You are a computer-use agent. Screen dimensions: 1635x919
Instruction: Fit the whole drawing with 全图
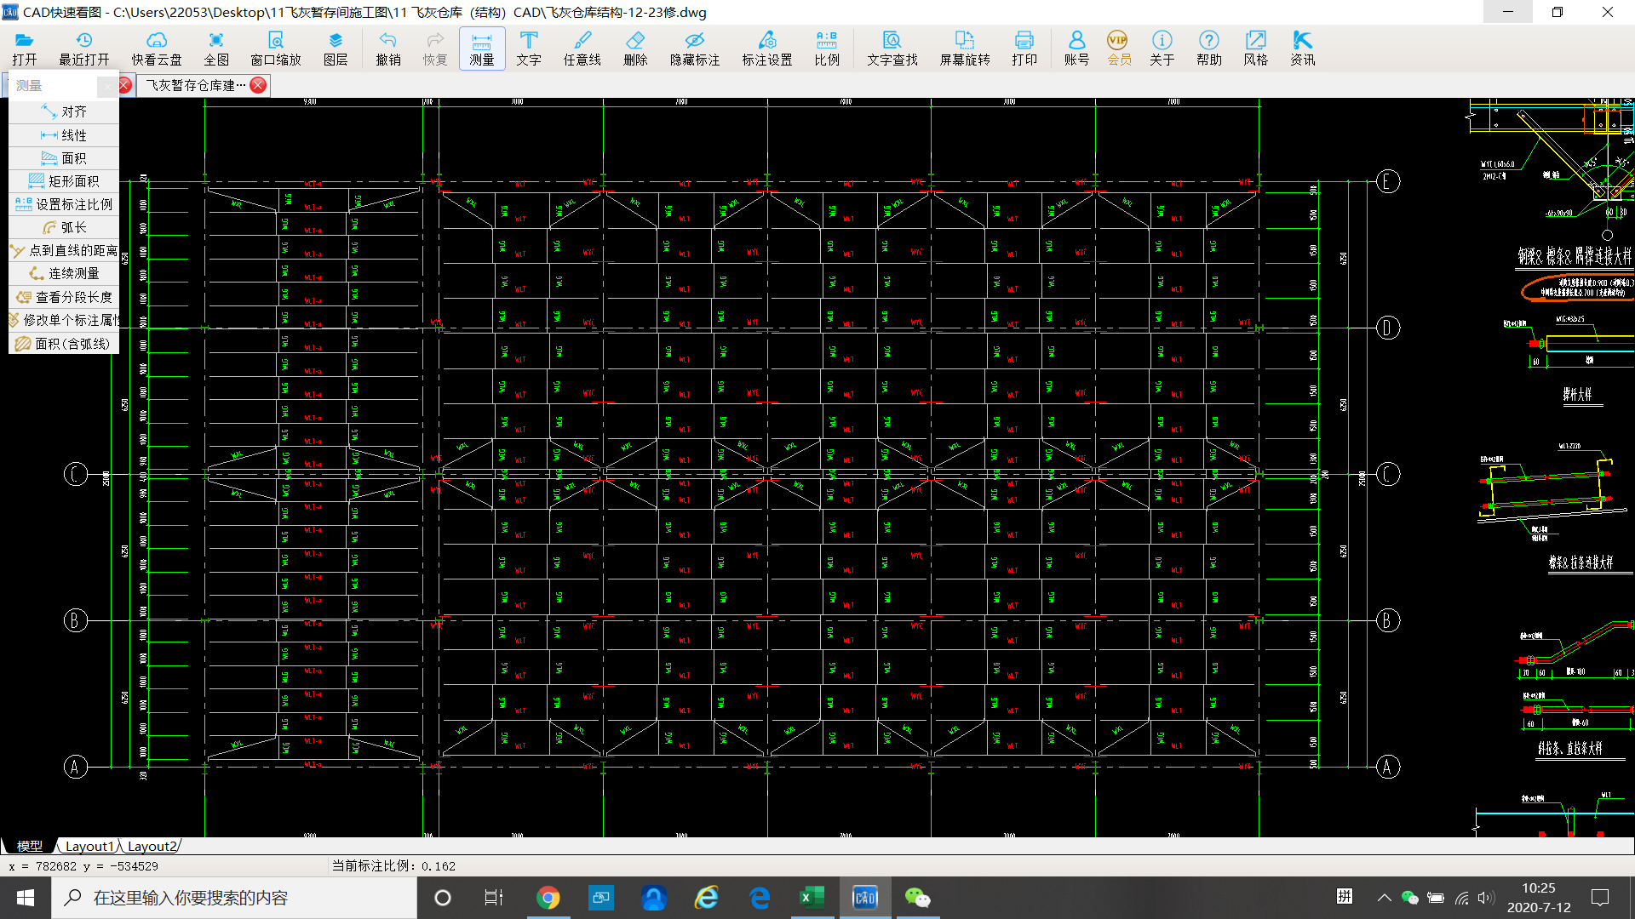tap(216, 49)
